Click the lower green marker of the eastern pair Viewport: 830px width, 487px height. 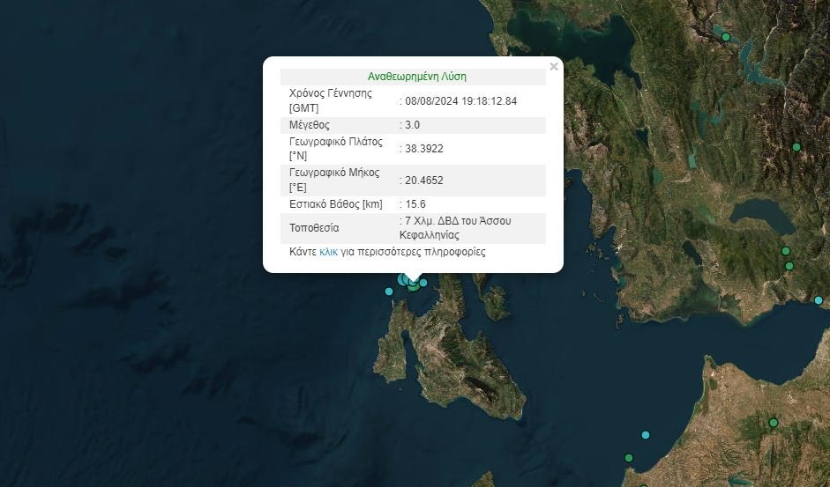(x=789, y=266)
